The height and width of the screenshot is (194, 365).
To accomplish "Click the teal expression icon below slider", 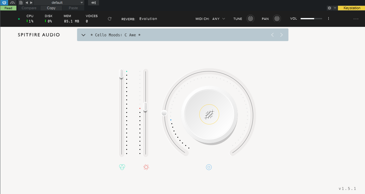I will click(122, 167).
